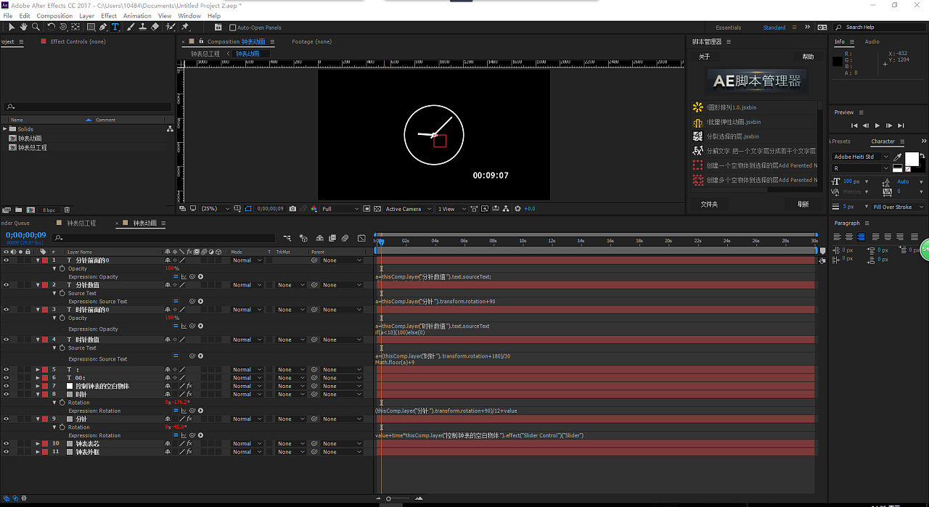
Task: Expand the Solids folder in Project panel
Action: tap(4, 129)
